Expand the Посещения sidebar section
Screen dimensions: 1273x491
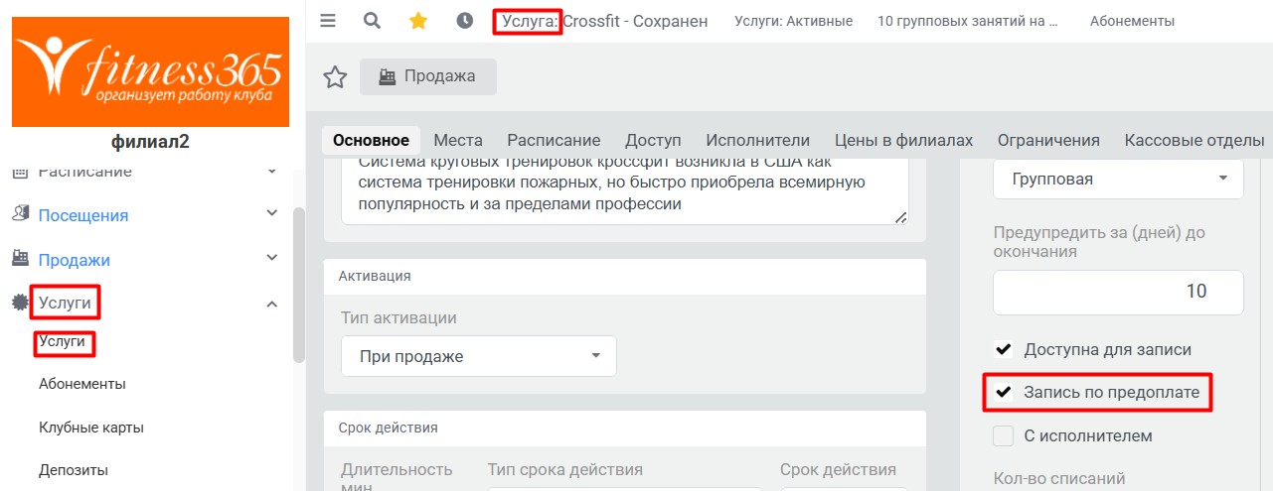(x=272, y=213)
